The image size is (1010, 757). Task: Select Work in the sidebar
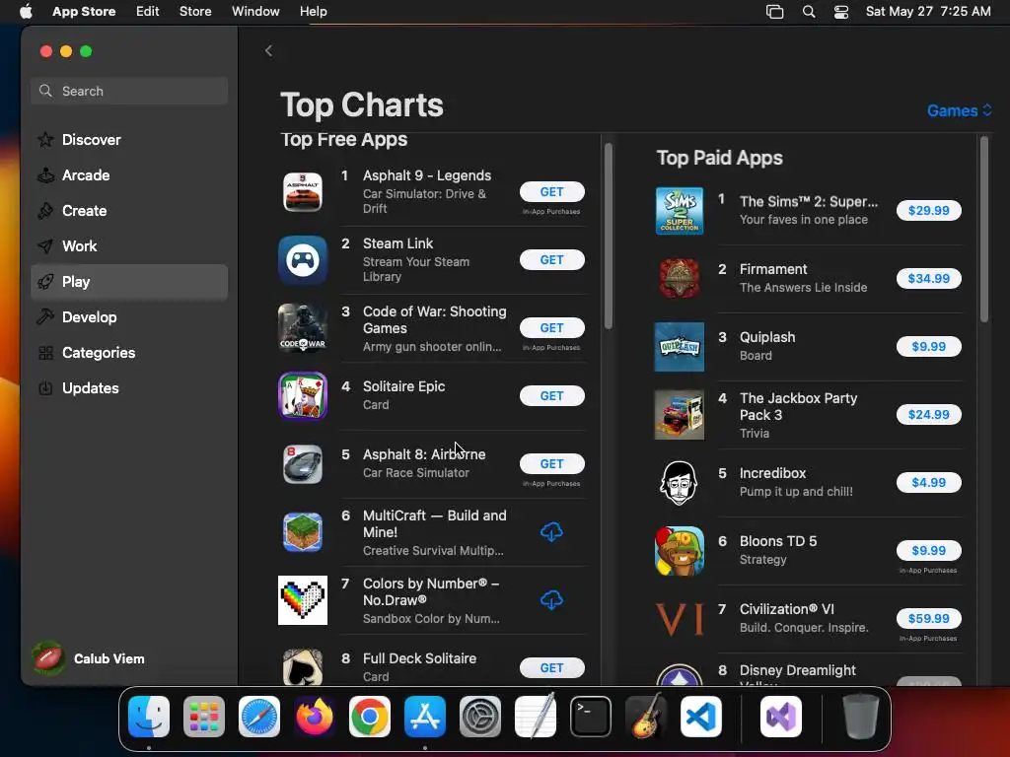[x=129, y=245]
